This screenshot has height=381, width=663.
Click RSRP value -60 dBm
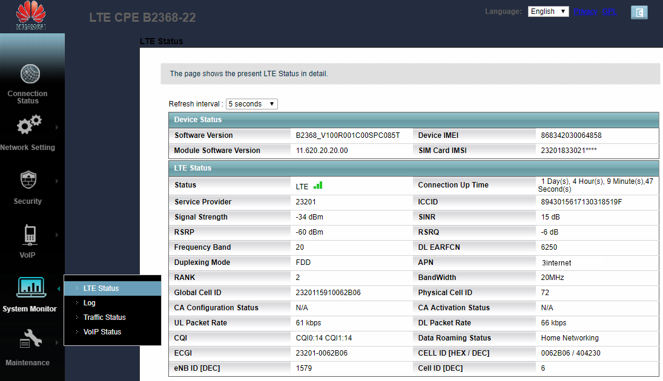click(x=309, y=232)
